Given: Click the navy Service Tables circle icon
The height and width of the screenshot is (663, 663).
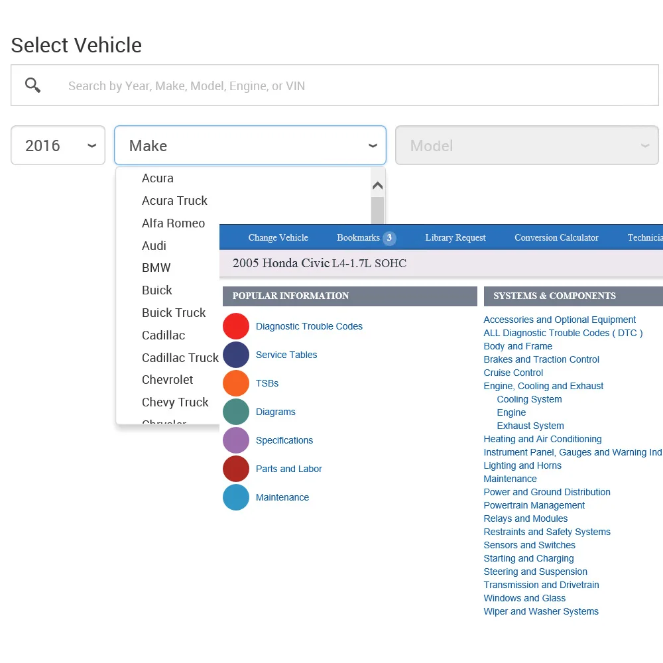Looking at the screenshot, I should (x=236, y=355).
